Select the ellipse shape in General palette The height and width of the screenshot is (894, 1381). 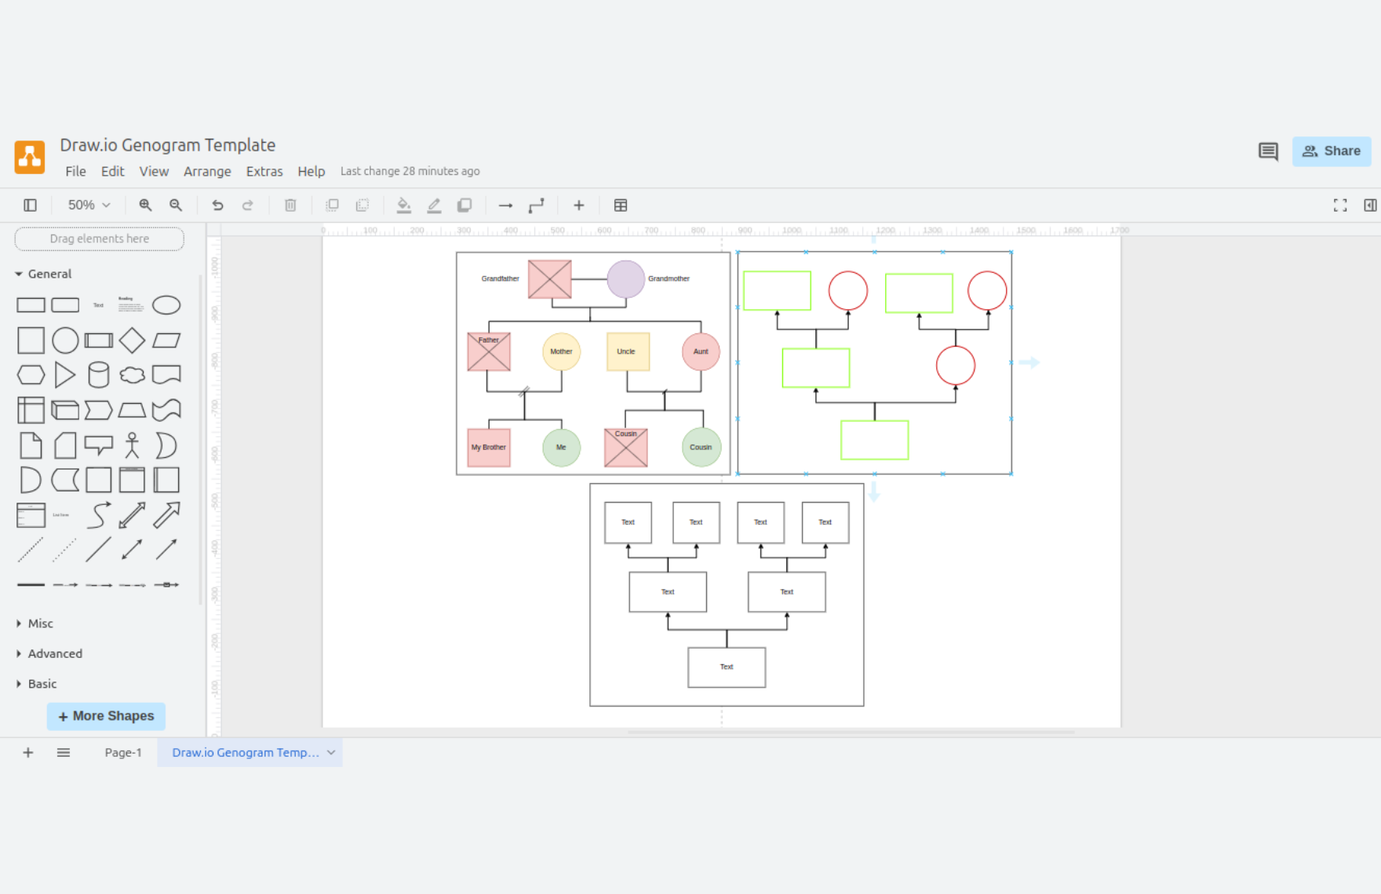point(166,305)
